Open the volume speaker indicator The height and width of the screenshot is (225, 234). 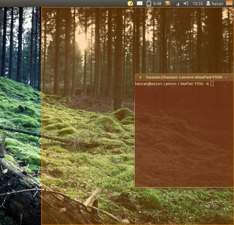(x=186, y=3)
